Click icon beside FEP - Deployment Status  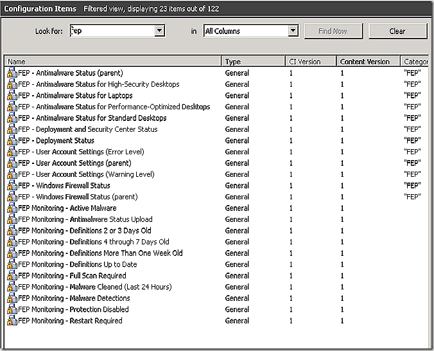pos(12,141)
